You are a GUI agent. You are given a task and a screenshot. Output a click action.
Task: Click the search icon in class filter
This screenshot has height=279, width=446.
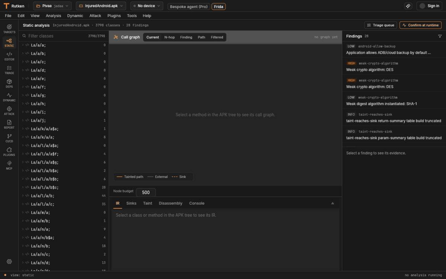24,36
